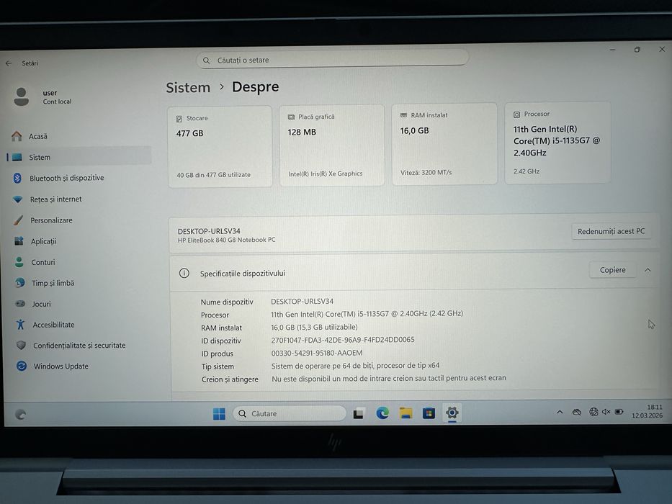Click the Settings gear in taskbar
672x504 pixels.
pyautogui.click(x=452, y=413)
